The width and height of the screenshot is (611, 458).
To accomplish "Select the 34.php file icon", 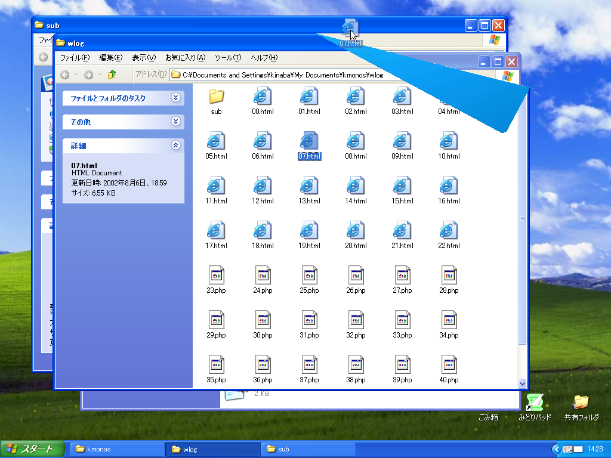I will tap(449, 320).
